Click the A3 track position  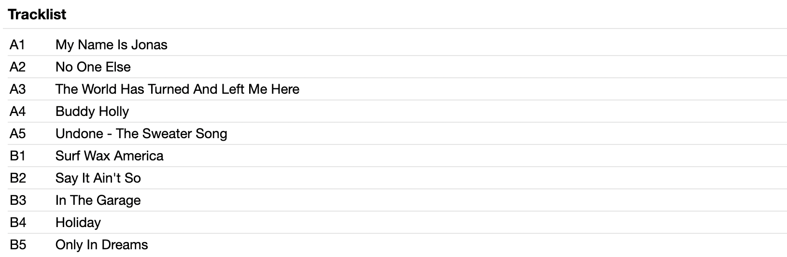[x=17, y=89]
